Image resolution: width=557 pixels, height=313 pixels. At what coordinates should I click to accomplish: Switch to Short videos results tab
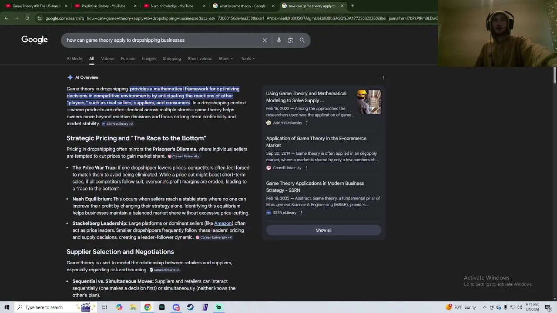[x=200, y=59]
